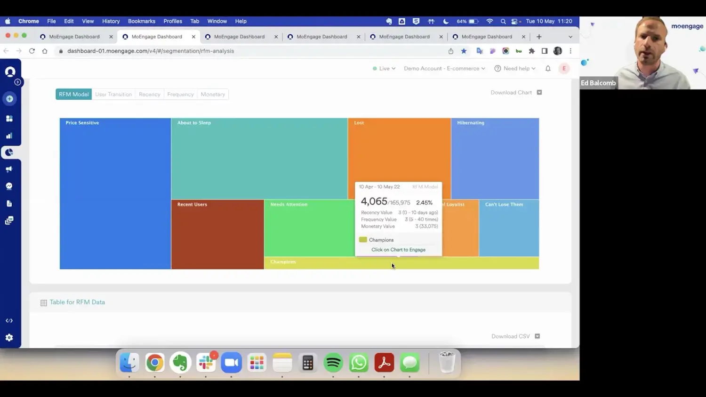The height and width of the screenshot is (397, 706).
Task: Open the Dashboards grid icon in sidebar
Action: coord(9,119)
